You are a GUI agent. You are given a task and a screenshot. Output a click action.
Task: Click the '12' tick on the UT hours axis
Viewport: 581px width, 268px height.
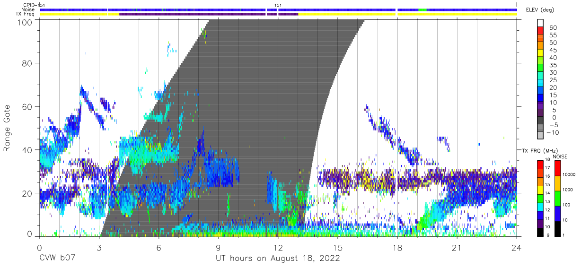point(278,247)
